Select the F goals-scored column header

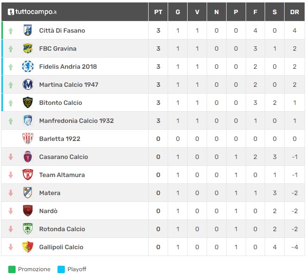tap(255, 12)
